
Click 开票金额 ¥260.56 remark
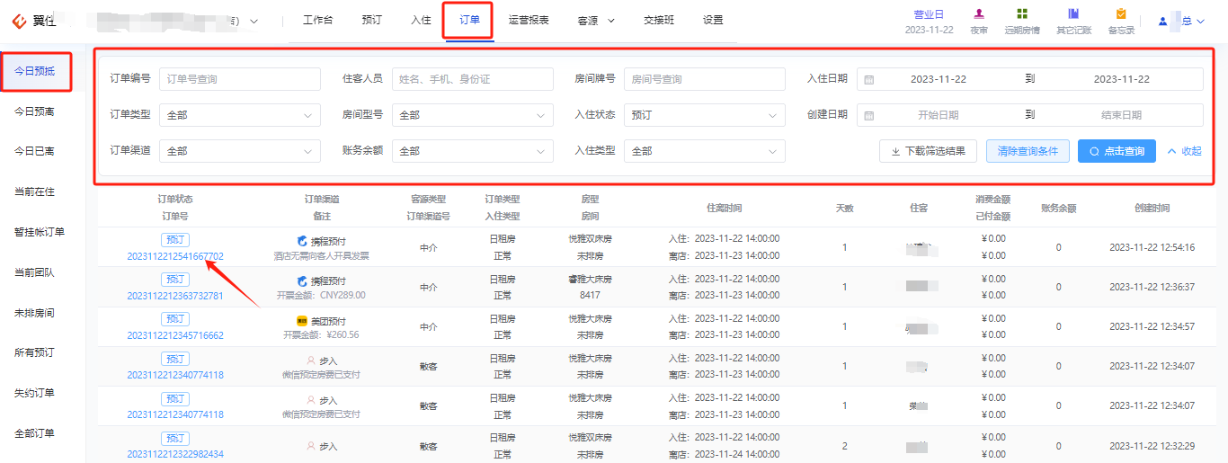321,334
